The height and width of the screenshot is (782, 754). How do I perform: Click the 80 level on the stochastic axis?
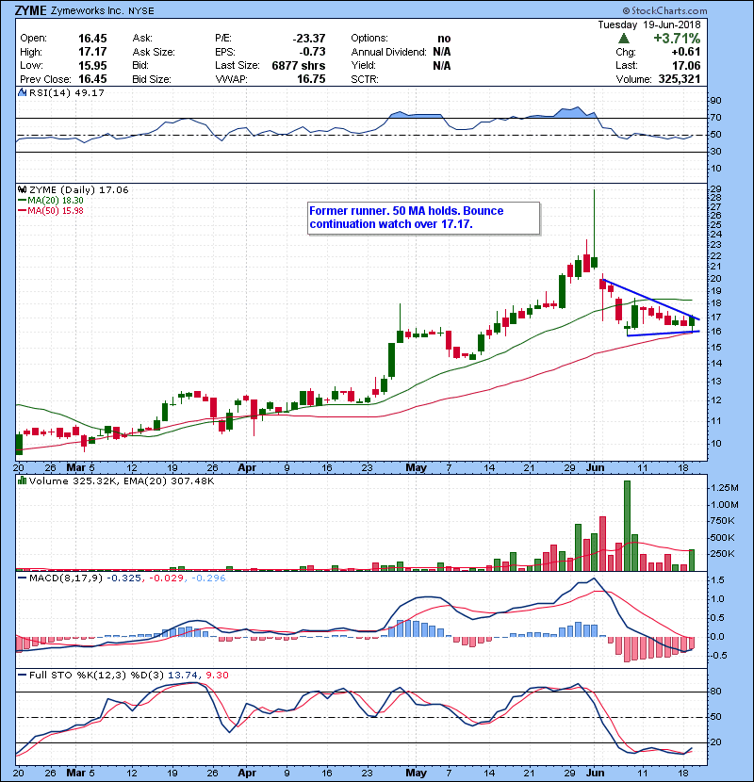tap(715, 692)
